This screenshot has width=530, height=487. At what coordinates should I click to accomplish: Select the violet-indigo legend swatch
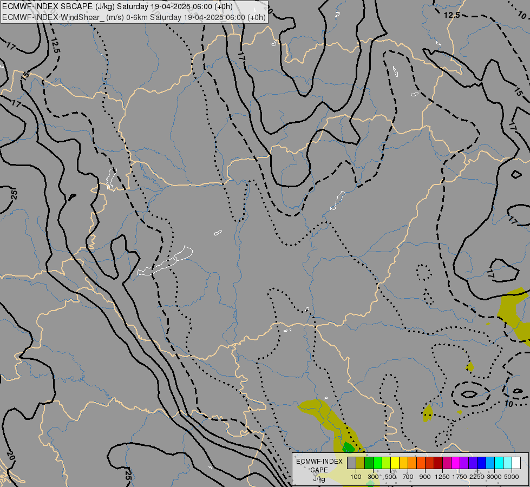473,463
